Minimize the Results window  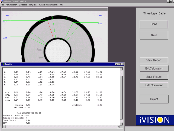coord(116,64)
